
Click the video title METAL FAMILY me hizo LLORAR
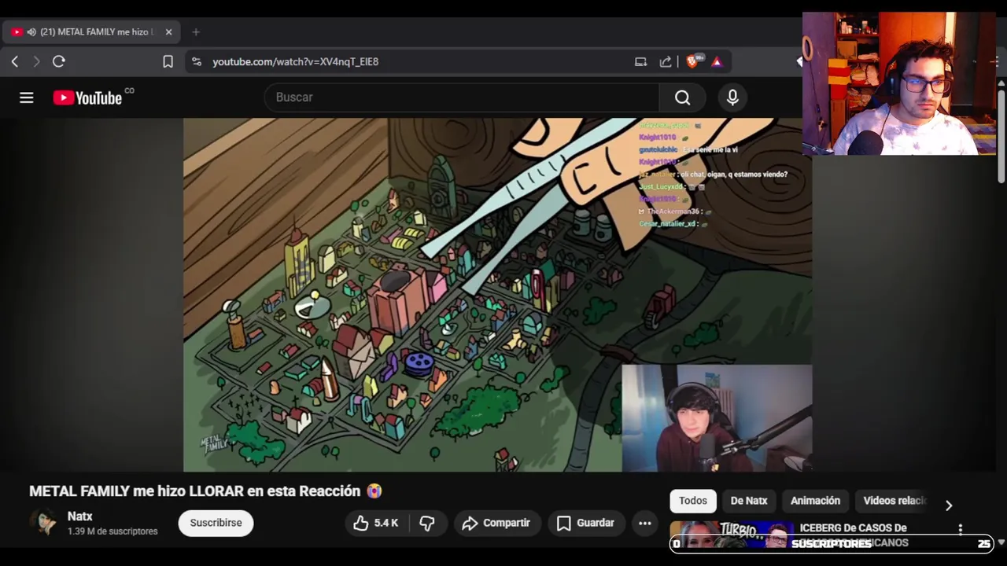tap(205, 491)
